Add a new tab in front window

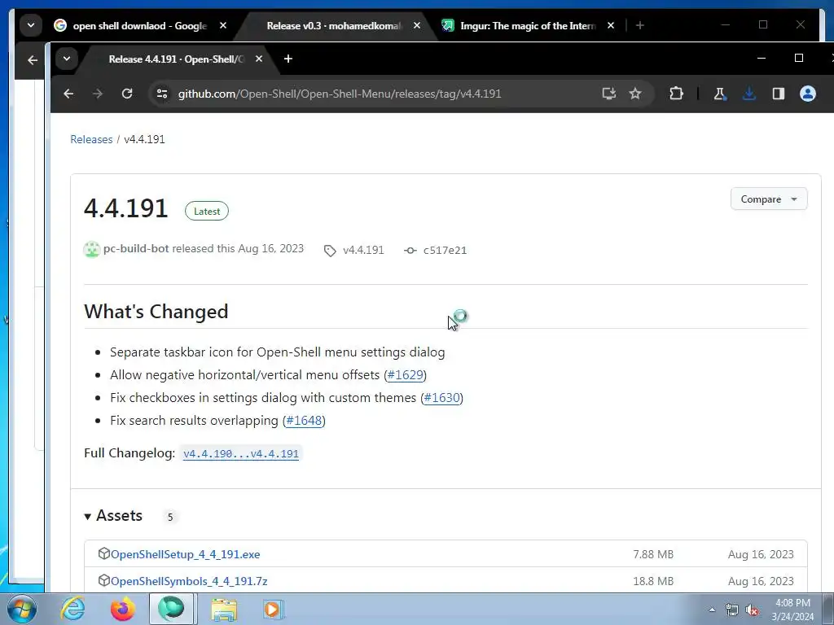pos(288,59)
